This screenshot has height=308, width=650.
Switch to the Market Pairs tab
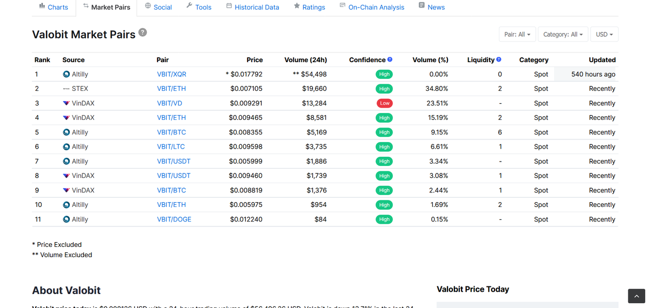pyautogui.click(x=106, y=7)
